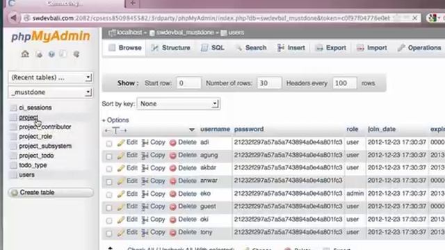
Task: Click the browser back arrow
Action: tap(13, 18)
